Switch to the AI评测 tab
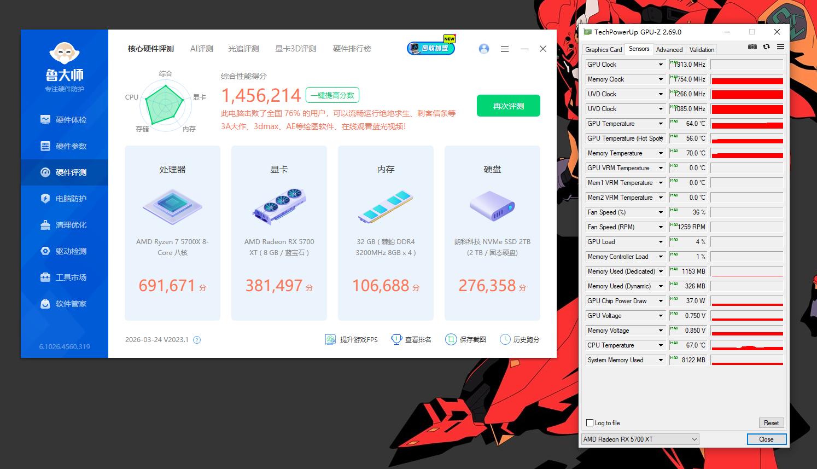This screenshot has height=469, width=817. click(202, 49)
